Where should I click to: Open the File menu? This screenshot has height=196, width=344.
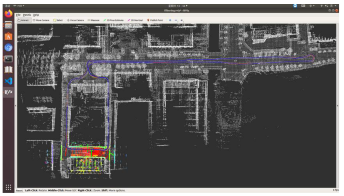(19, 15)
